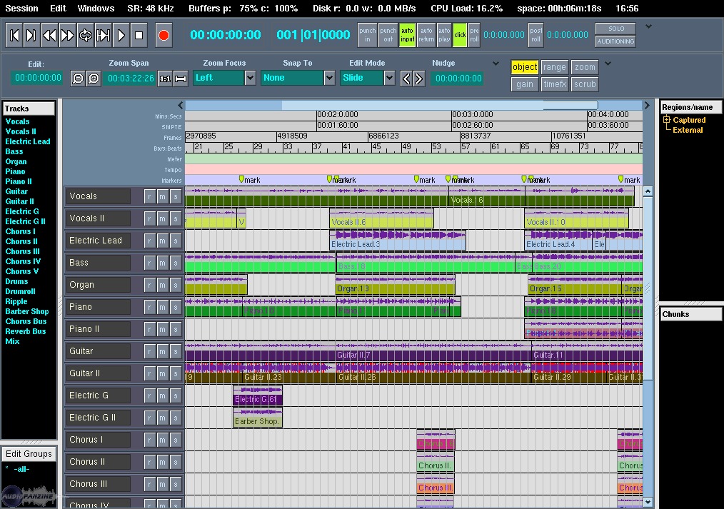
Task: Click the red record button
Action: tap(164, 35)
